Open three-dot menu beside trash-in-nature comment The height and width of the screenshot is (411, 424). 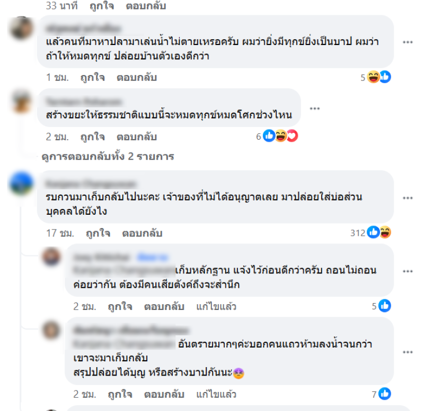[315, 108]
